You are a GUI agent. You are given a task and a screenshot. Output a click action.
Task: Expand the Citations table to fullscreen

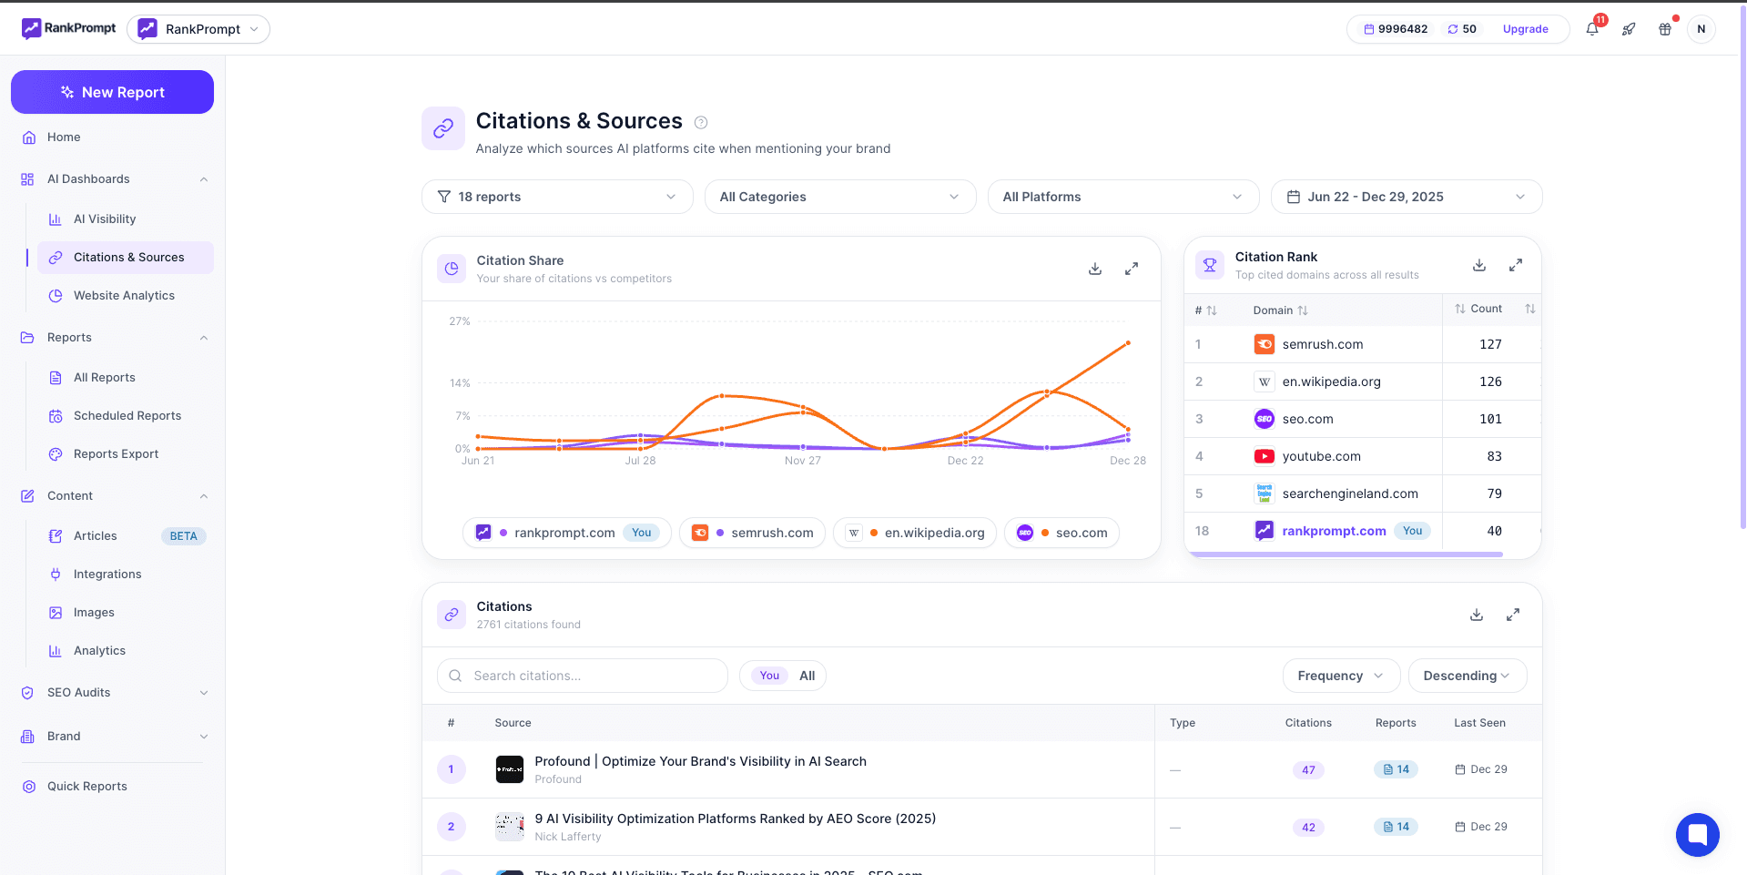coord(1512,615)
